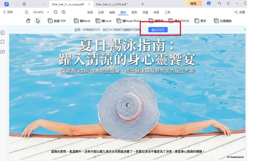This screenshot has width=260, height=161.
Task: Expand the zoom percentage dropdown arrow
Action: coord(48,12)
